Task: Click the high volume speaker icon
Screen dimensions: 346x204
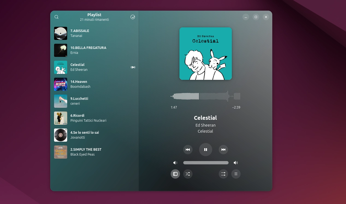Action: [236, 163]
